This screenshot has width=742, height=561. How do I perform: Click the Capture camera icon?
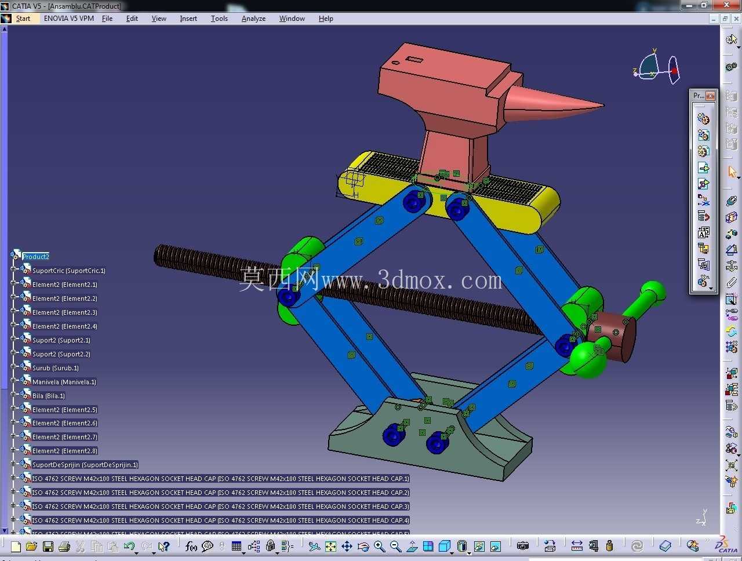[523, 547]
